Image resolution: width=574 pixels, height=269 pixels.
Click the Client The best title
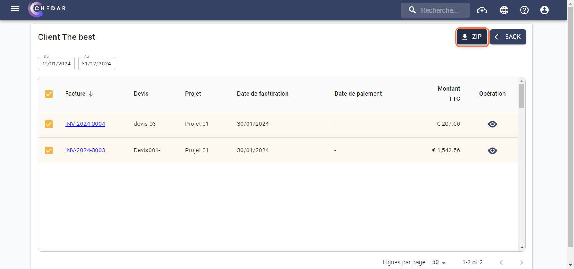pyautogui.click(x=67, y=37)
